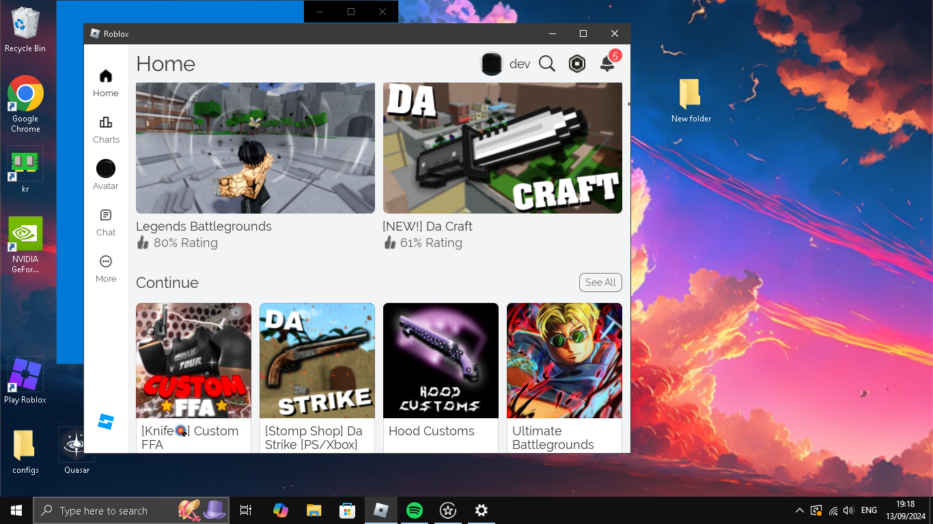This screenshot has height=524, width=933.
Task: Select the Play Roblox desktop shortcut
Action: coord(25,381)
